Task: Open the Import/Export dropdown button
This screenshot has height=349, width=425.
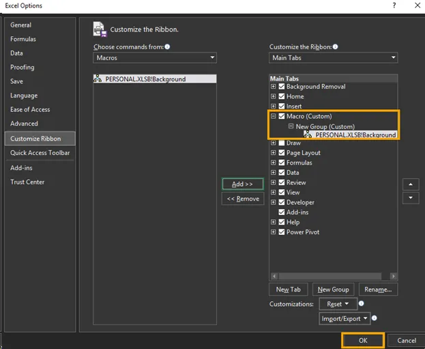Action: [x=345, y=318]
